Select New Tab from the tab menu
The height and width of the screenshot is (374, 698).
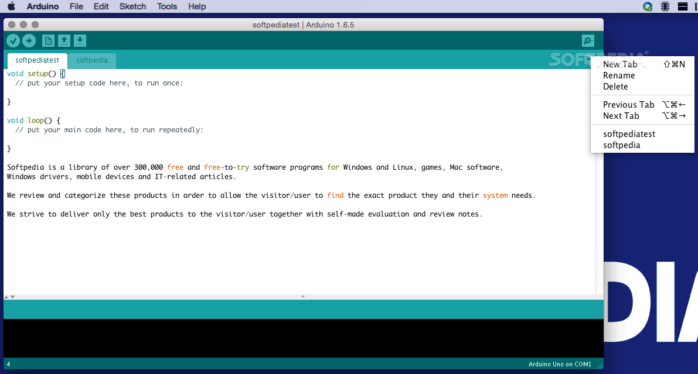click(x=621, y=64)
